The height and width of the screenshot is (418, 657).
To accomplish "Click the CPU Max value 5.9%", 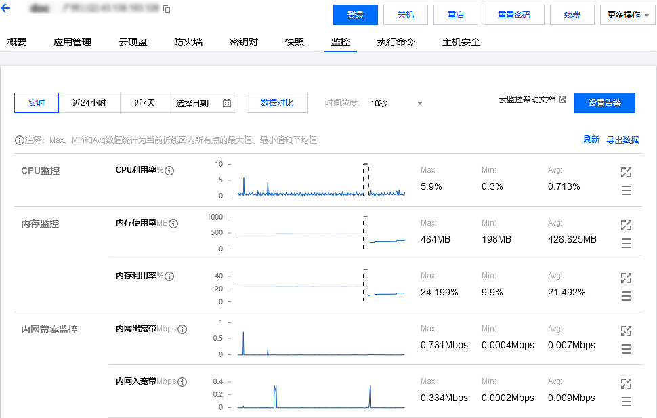I will click(x=431, y=186).
